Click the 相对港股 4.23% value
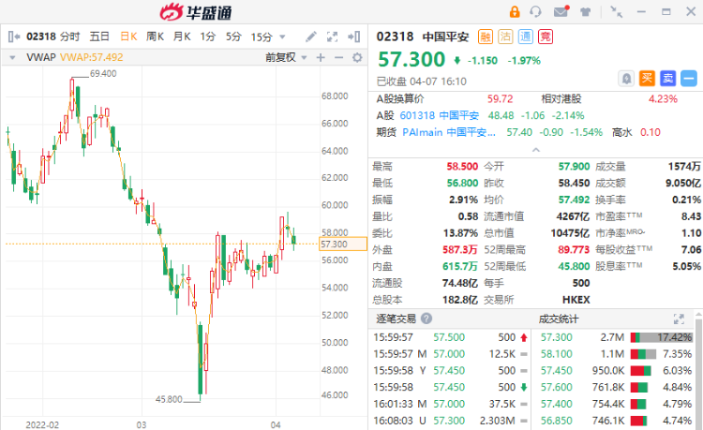703x430 pixels. click(663, 98)
